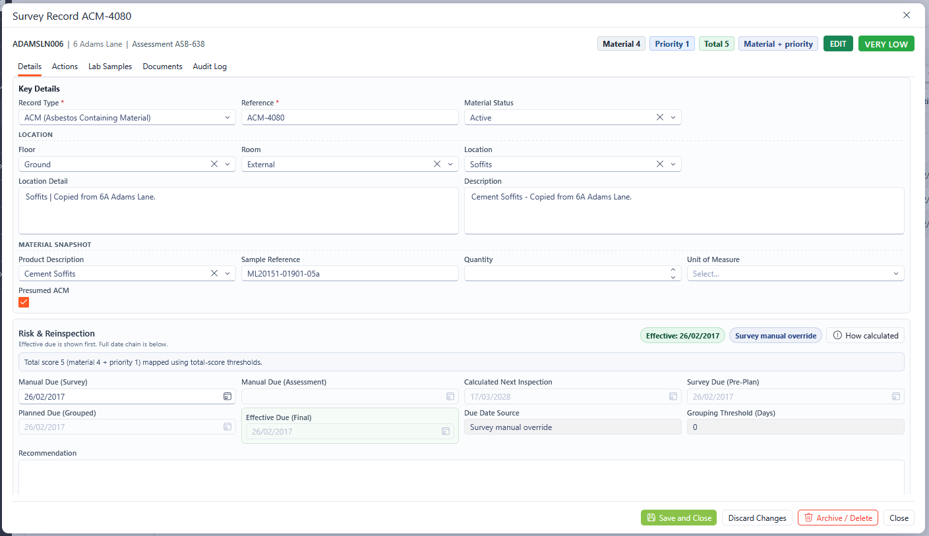Open the Audit Log tab
Viewport: 929px width, 536px height.
(x=210, y=67)
